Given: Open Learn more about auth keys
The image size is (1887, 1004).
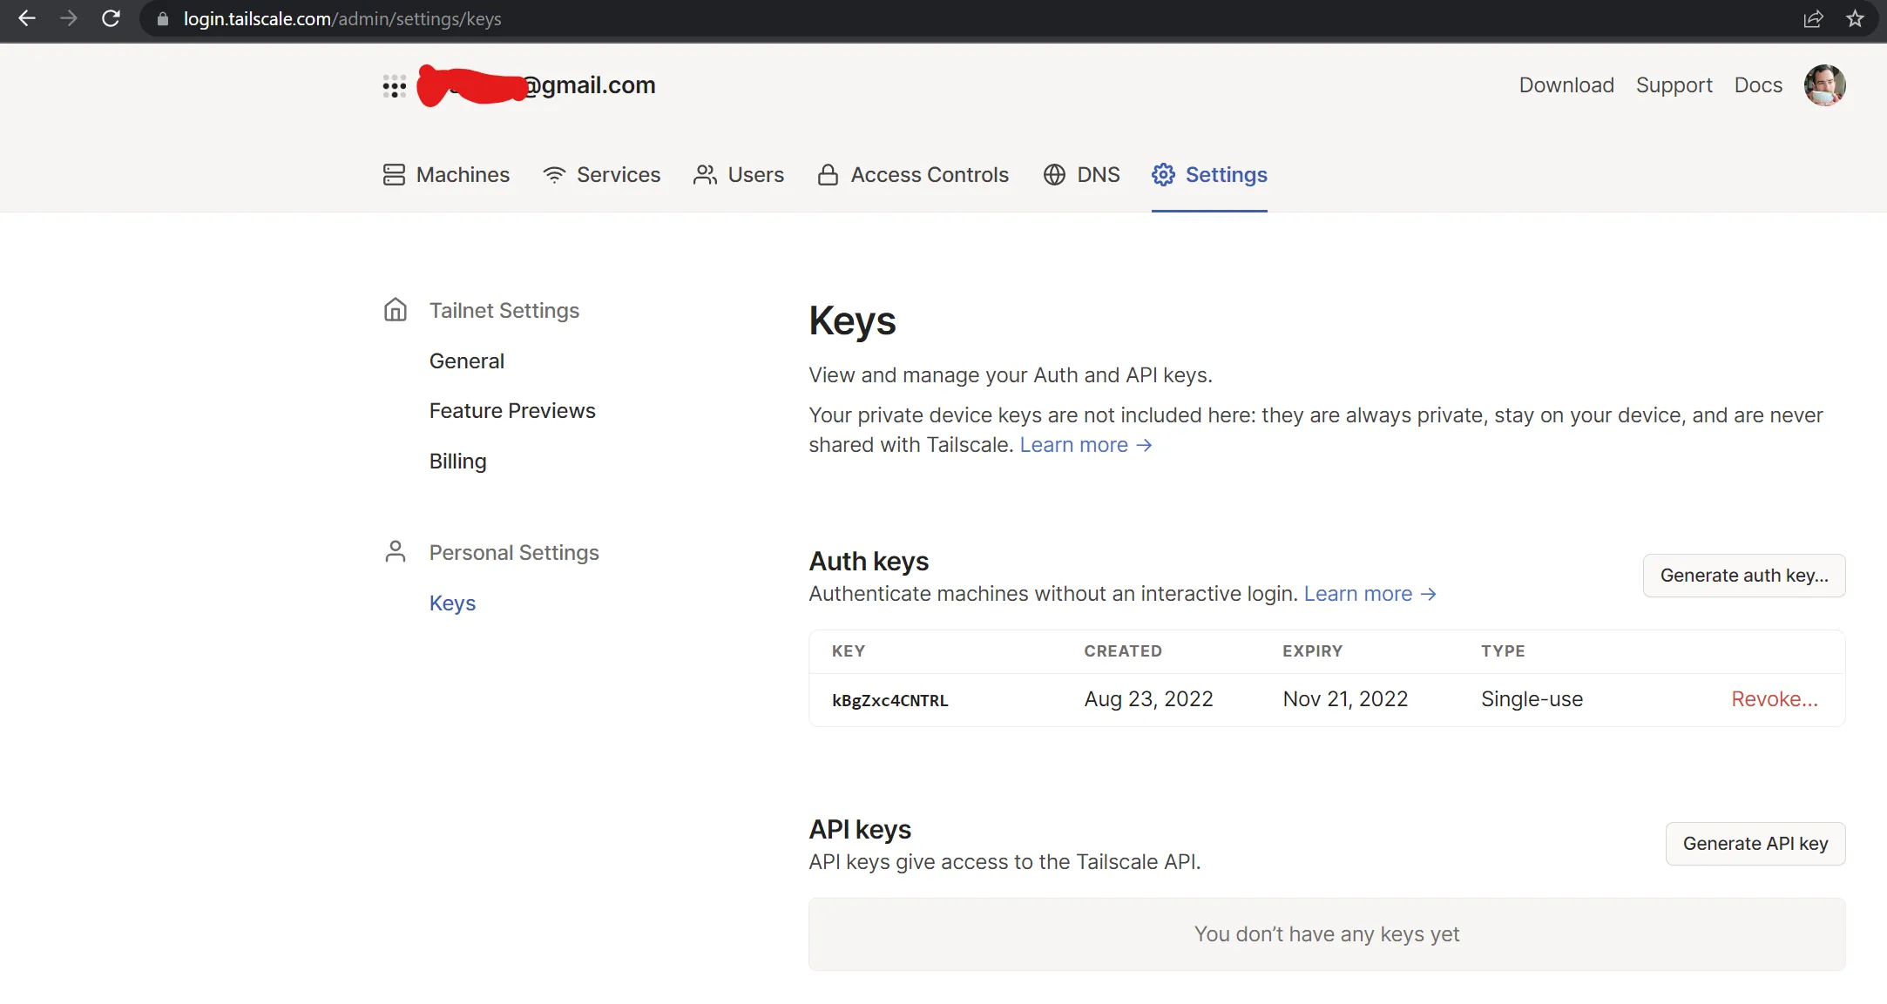Looking at the screenshot, I should tap(1369, 594).
